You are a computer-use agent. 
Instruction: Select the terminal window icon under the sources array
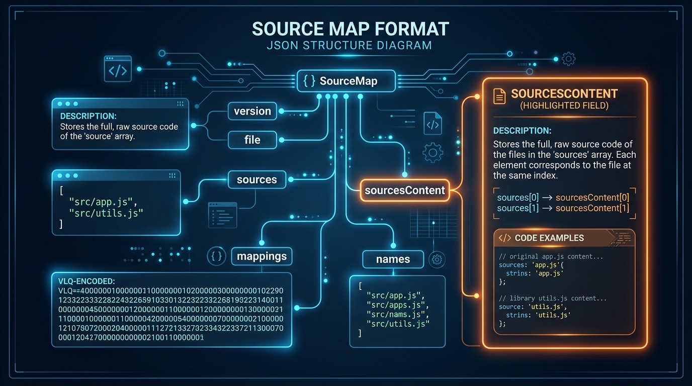[222, 215]
